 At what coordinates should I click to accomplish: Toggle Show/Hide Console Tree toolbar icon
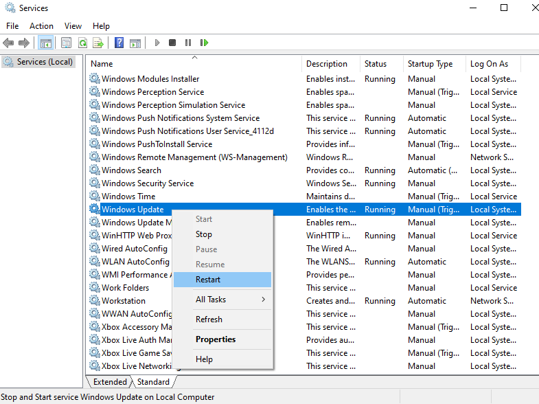(45, 43)
